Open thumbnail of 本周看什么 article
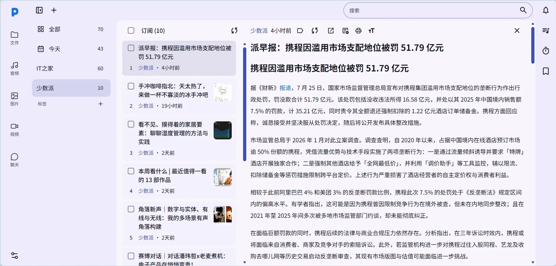The width and height of the screenshot is (556, 266). (x=223, y=177)
